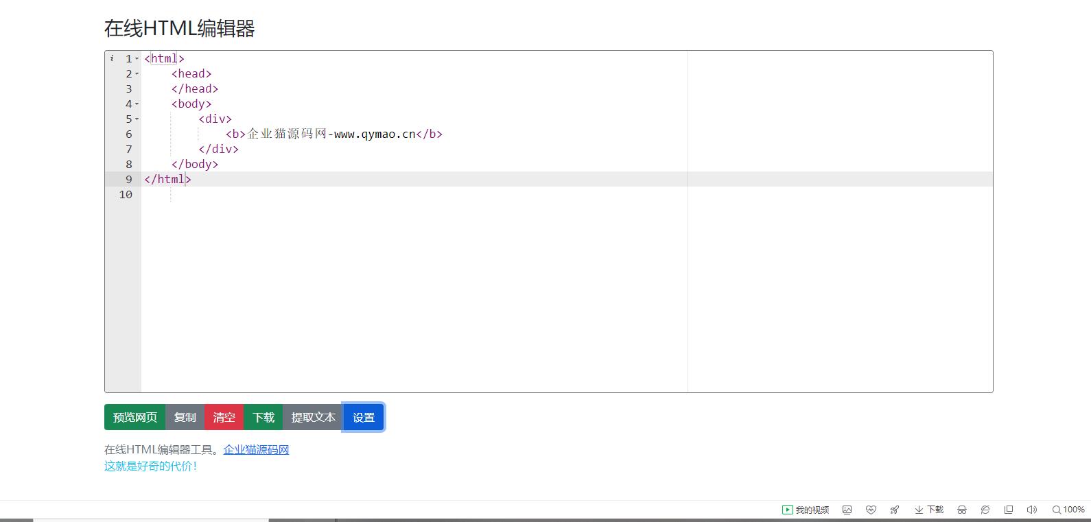This screenshot has width=1091, height=522.
Task: Open the browser downloads in status bar
Action: pyautogui.click(x=929, y=510)
